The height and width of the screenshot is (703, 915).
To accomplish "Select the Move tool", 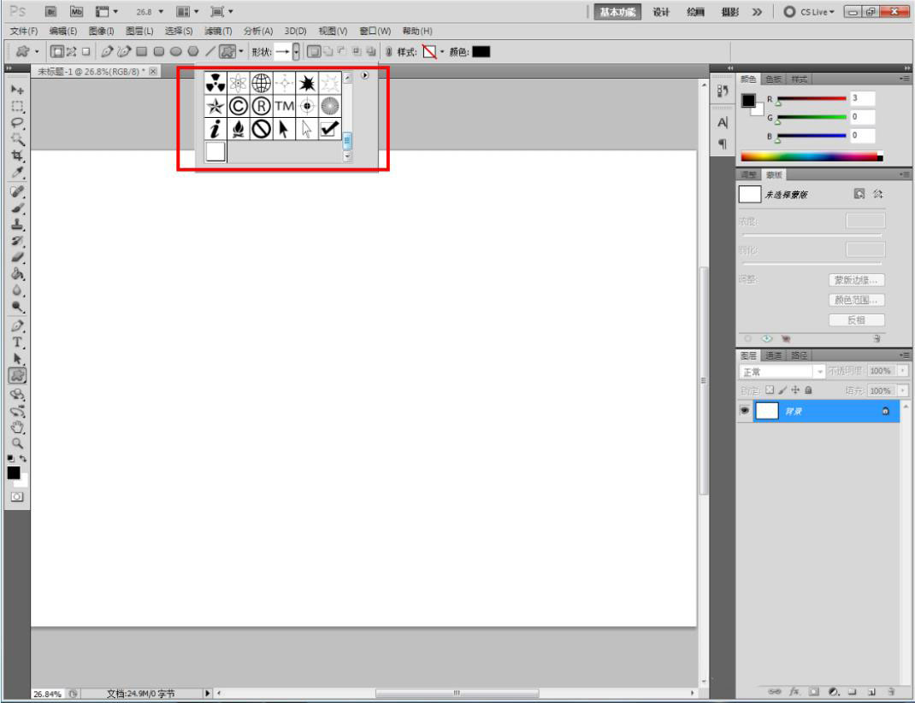I will pos(17,90).
